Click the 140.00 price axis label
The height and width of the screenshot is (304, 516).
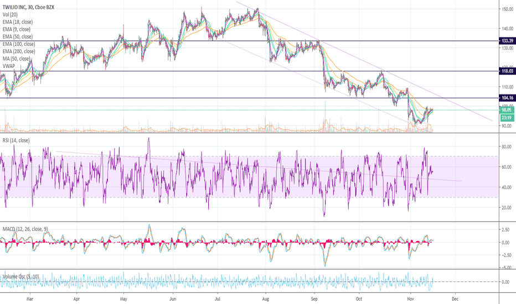tap(508, 29)
